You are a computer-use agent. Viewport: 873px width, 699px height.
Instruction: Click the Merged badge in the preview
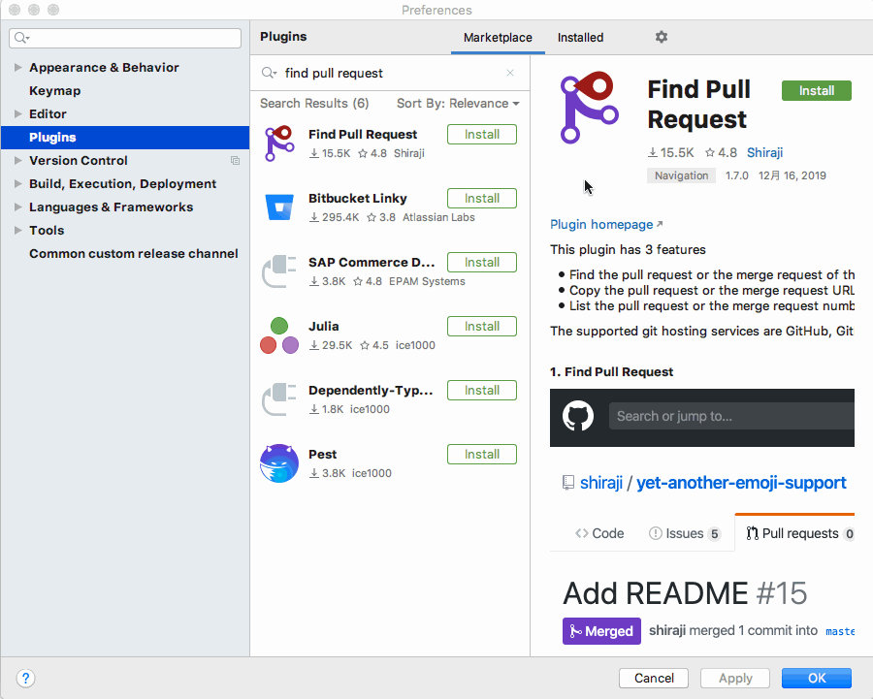pyautogui.click(x=601, y=631)
